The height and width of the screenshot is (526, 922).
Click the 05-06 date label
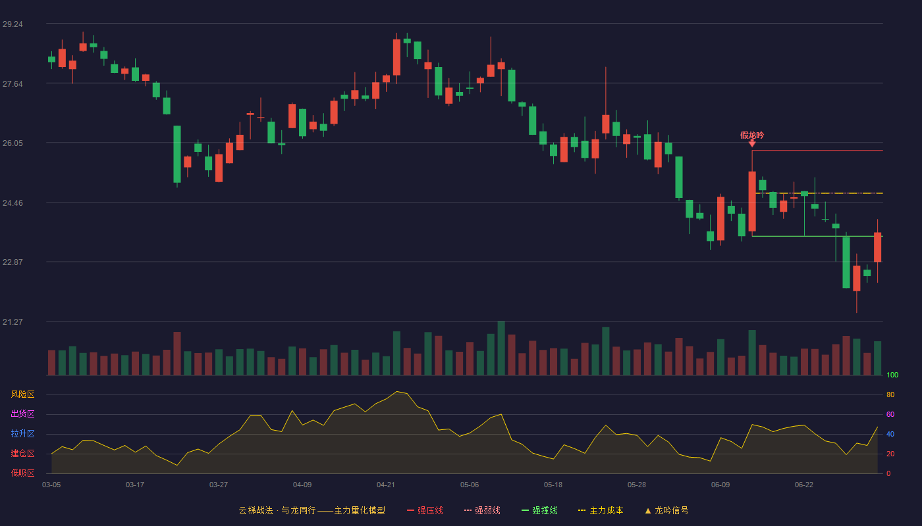[x=470, y=485]
